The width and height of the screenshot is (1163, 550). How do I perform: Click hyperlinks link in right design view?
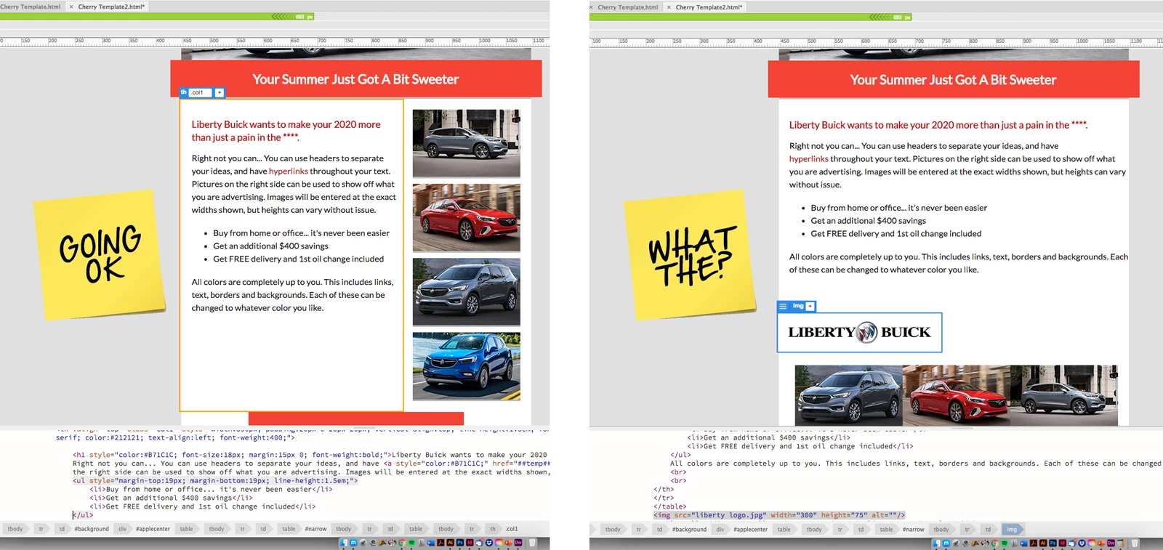(x=809, y=159)
